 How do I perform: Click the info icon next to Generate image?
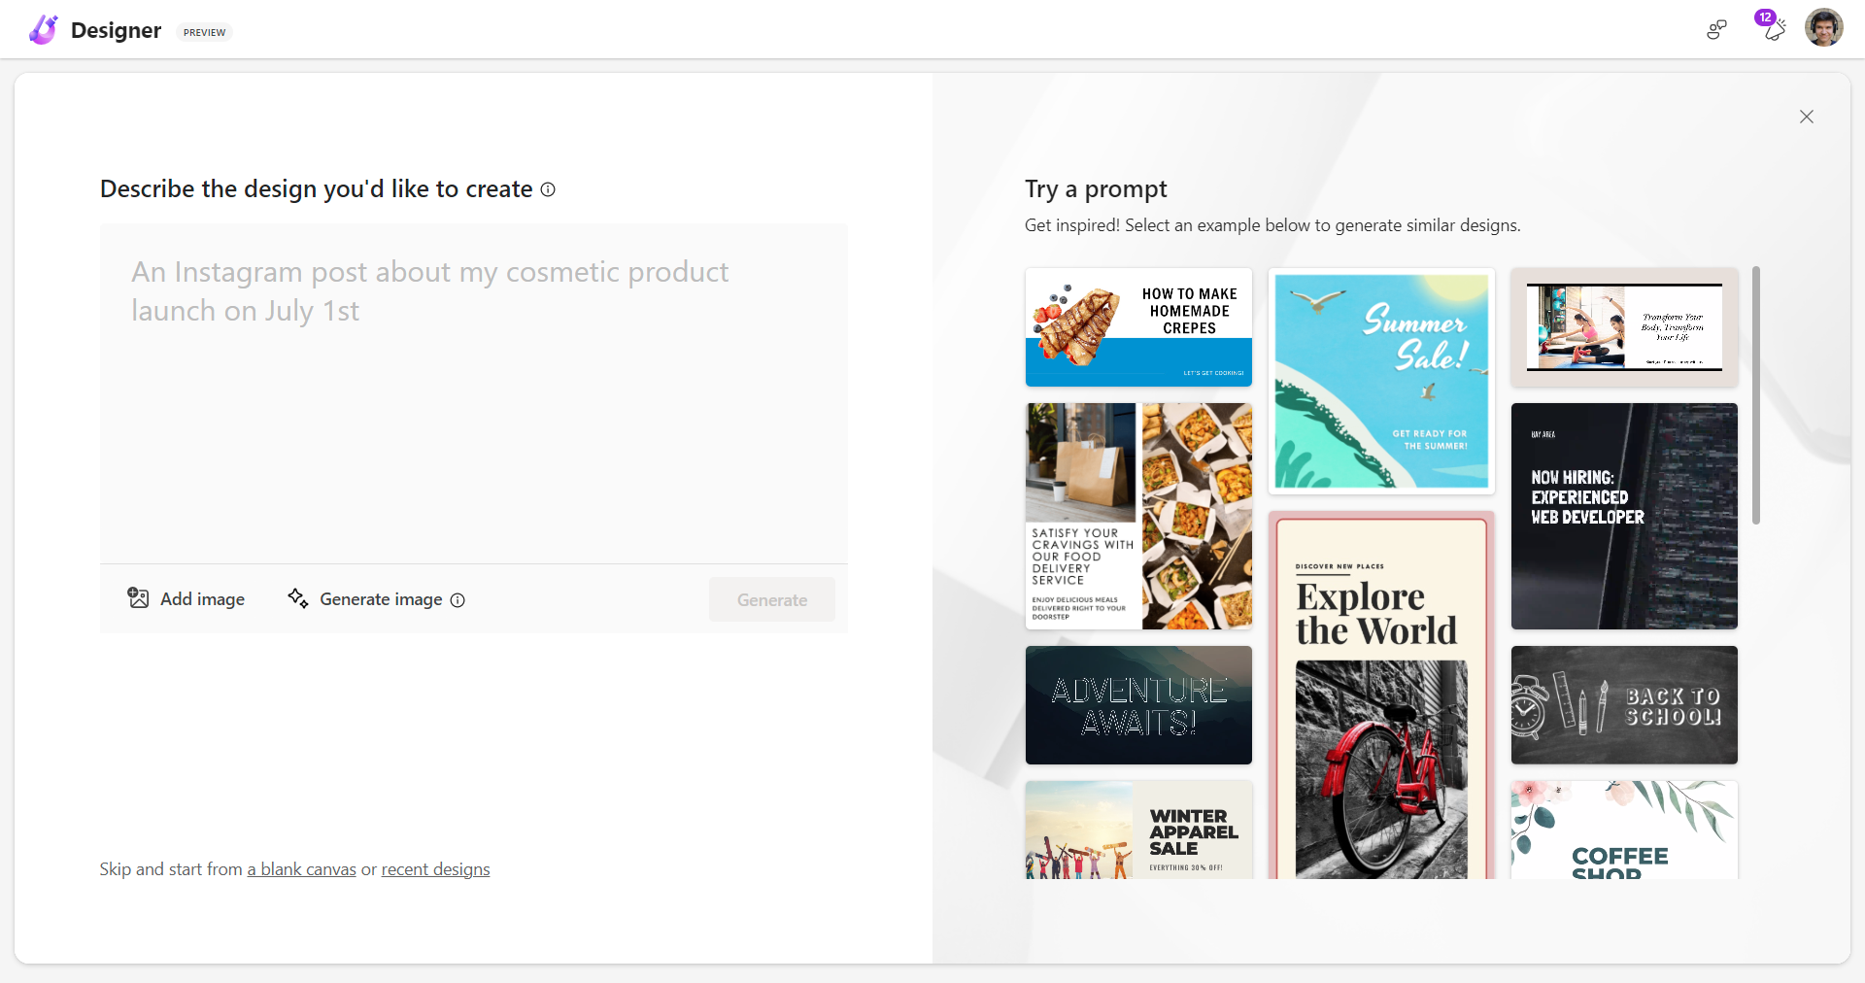pos(458,600)
